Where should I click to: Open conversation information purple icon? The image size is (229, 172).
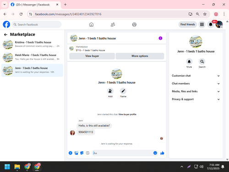click(x=160, y=38)
